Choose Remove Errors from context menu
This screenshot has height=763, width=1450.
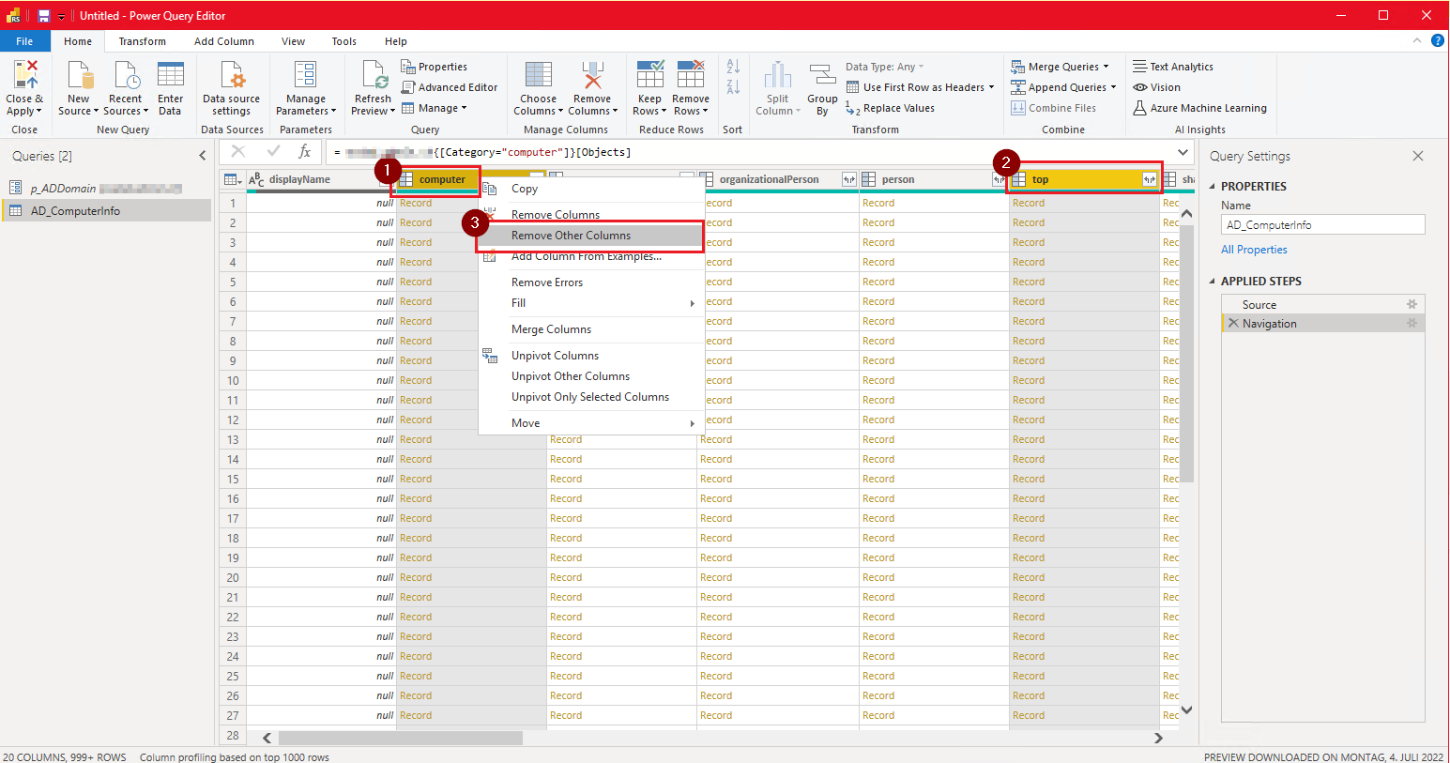(591, 282)
